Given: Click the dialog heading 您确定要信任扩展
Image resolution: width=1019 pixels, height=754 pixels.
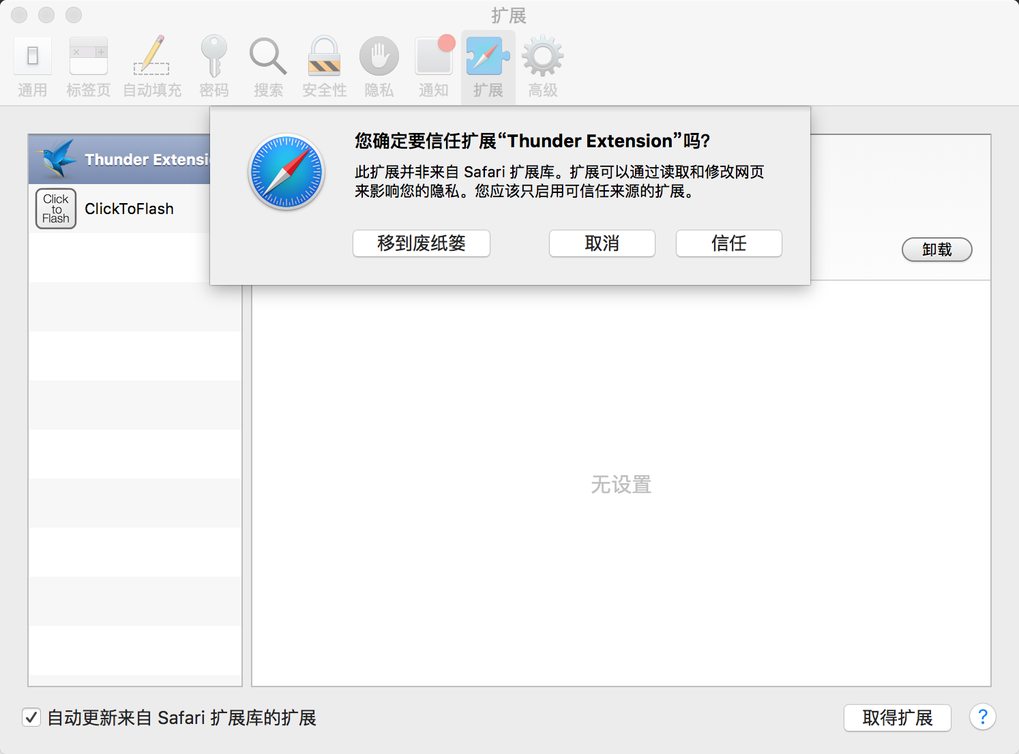Looking at the screenshot, I should (x=532, y=141).
